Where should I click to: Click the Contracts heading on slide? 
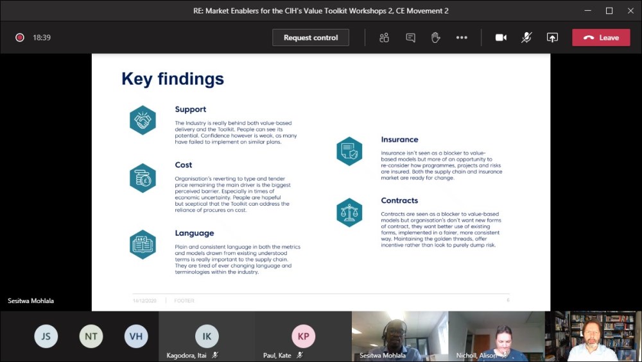coord(399,201)
